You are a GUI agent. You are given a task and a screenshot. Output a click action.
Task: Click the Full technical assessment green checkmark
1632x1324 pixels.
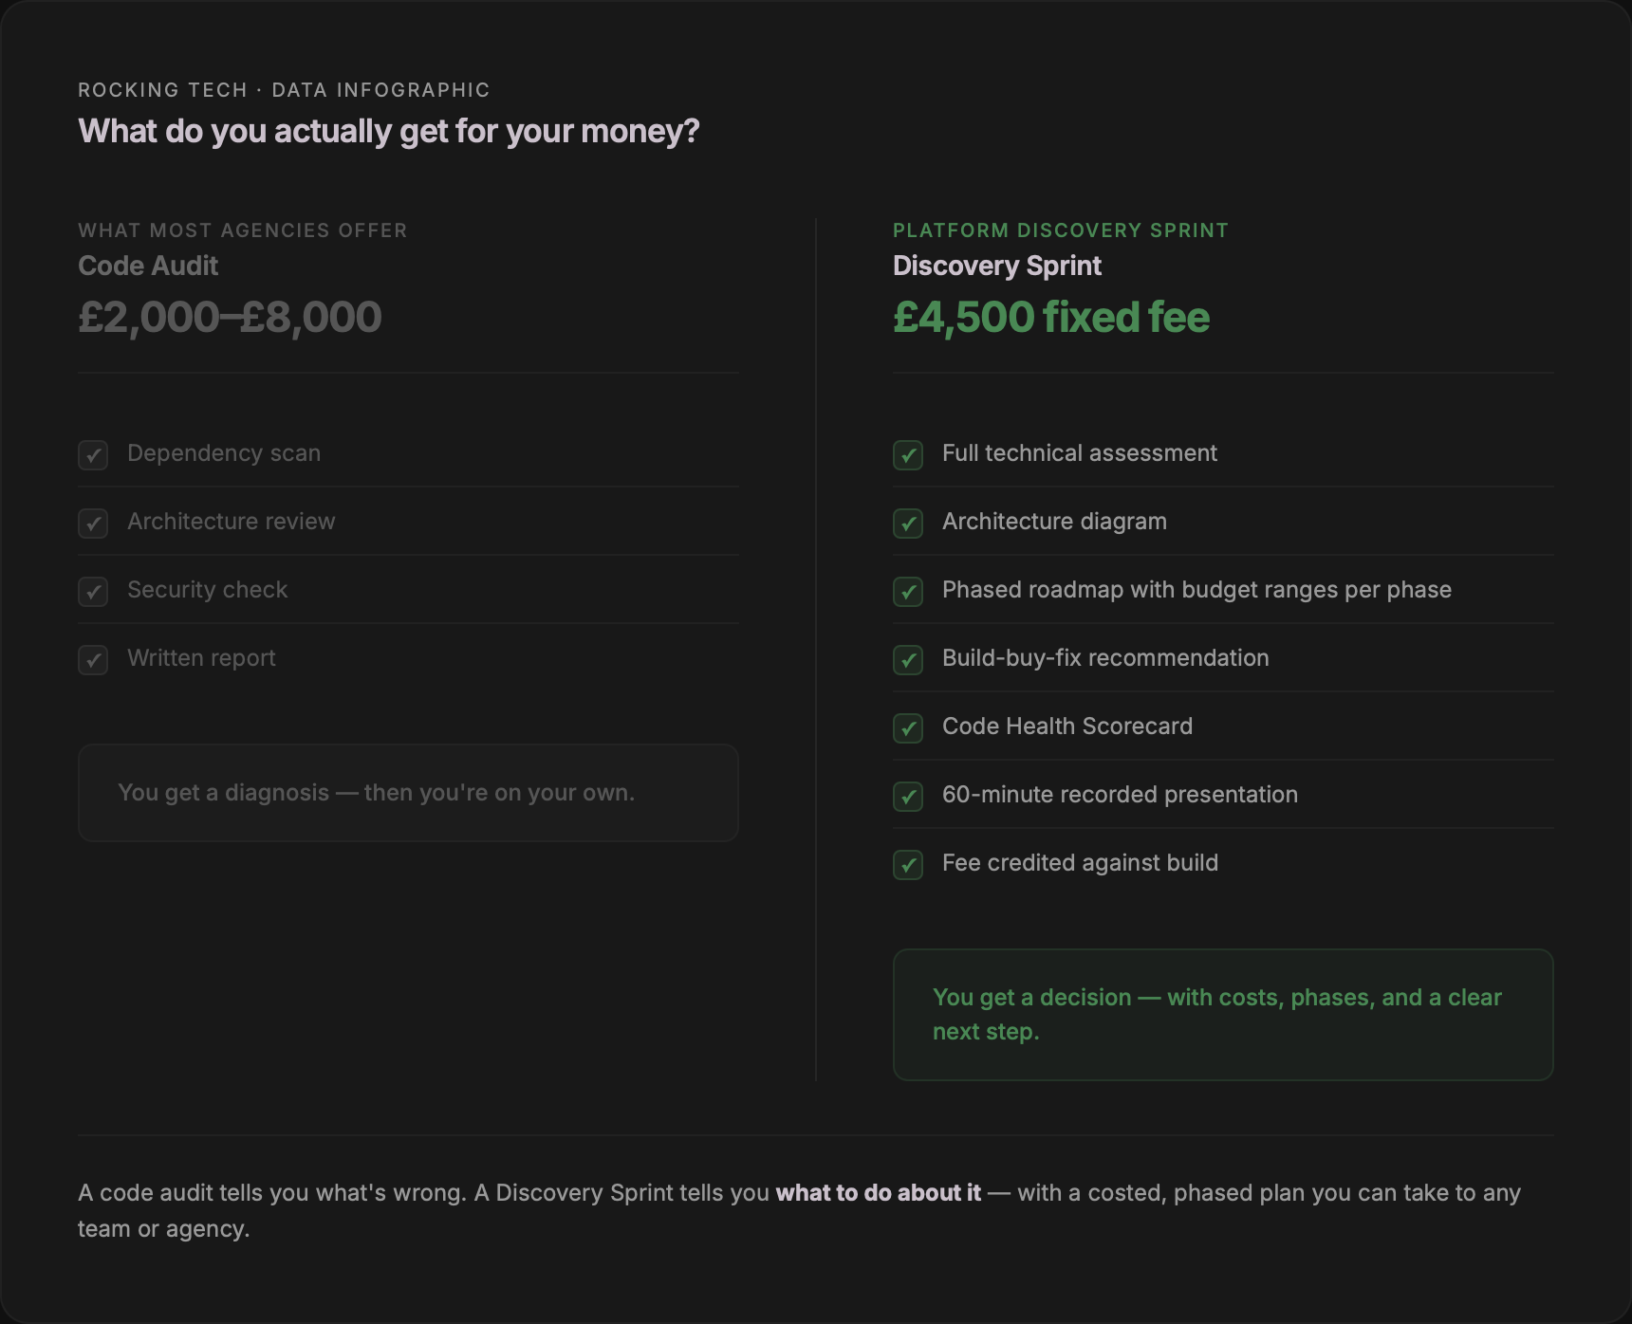(x=908, y=455)
